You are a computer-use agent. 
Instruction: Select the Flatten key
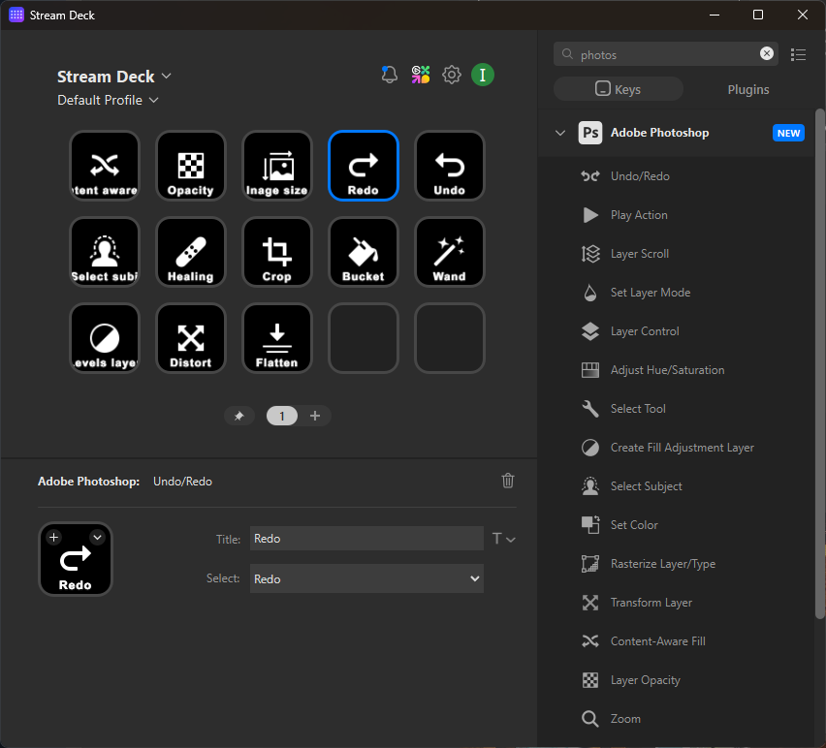pos(277,338)
